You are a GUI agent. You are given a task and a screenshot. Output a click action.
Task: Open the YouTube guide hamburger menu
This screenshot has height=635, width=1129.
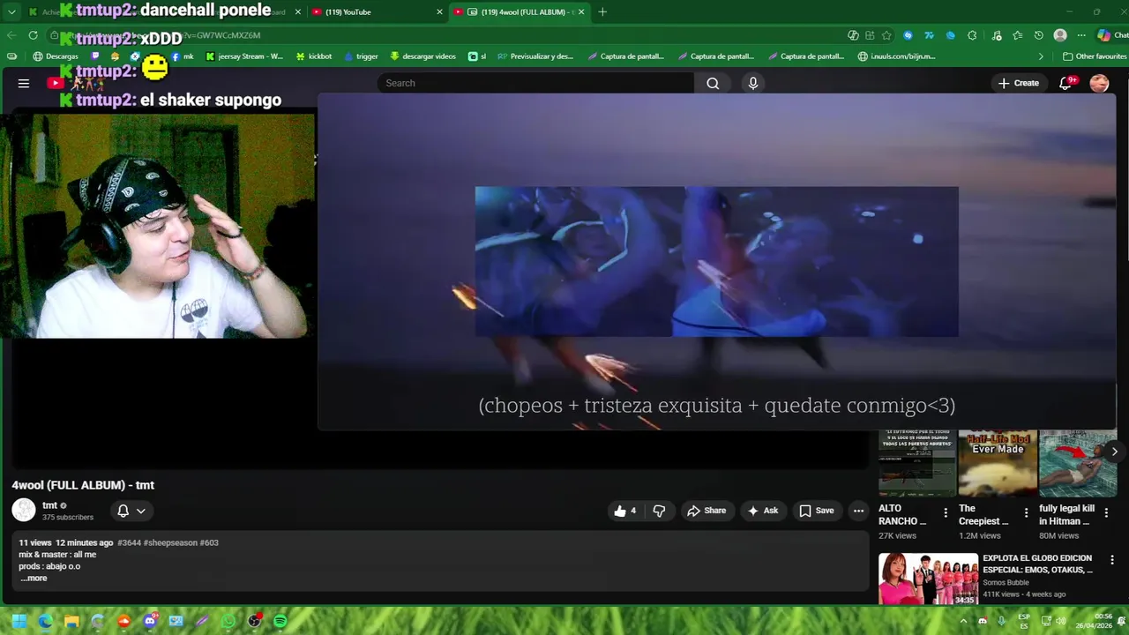tap(24, 83)
